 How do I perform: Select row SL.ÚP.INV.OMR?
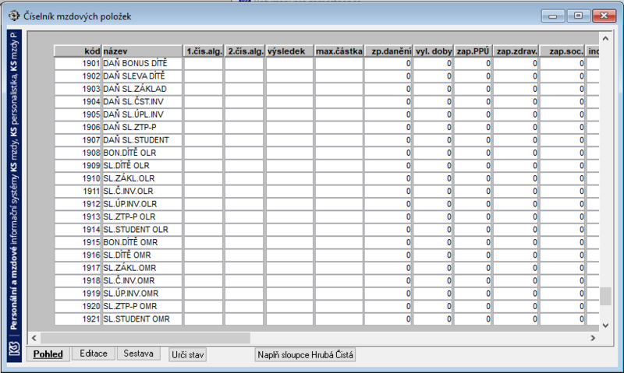click(326, 294)
